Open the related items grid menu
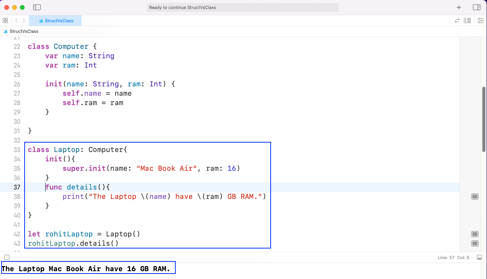 (5, 21)
